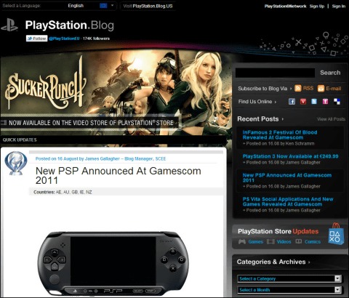Screen dimensions: 349x298
Task: Open sidebar New PSP Announced At Gamescom post
Action: click(287, 178)
